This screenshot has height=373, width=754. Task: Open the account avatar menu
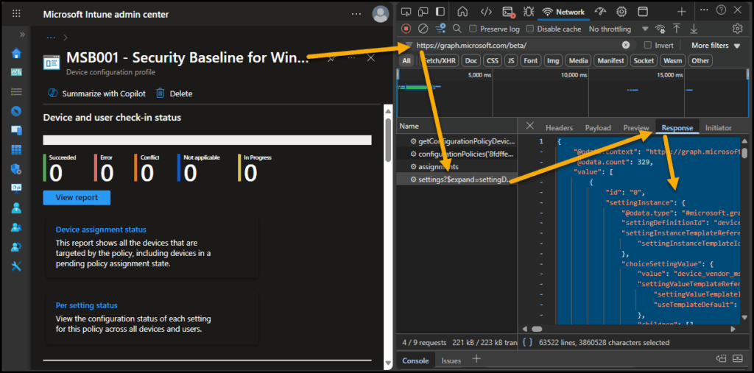pos(381,14)
